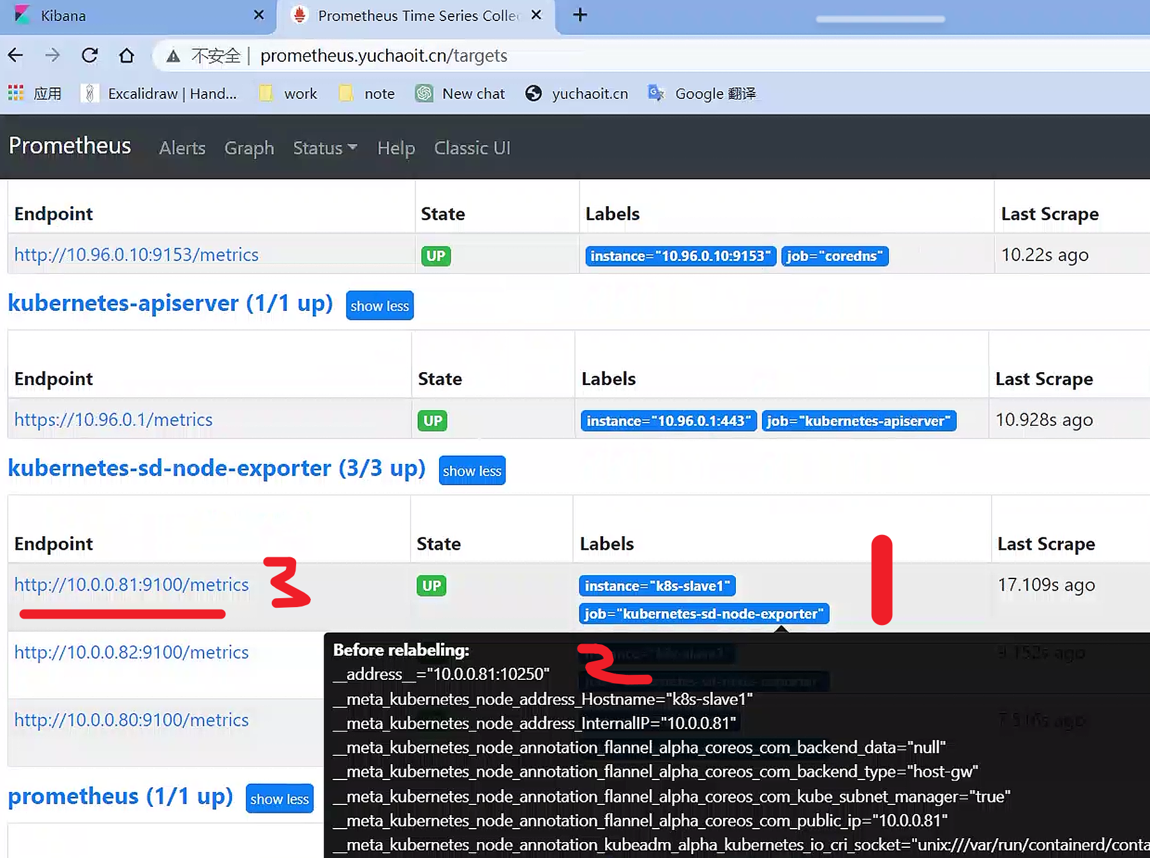Open the New chat bookmark
1150x858 pixels.
coord(459,93)
